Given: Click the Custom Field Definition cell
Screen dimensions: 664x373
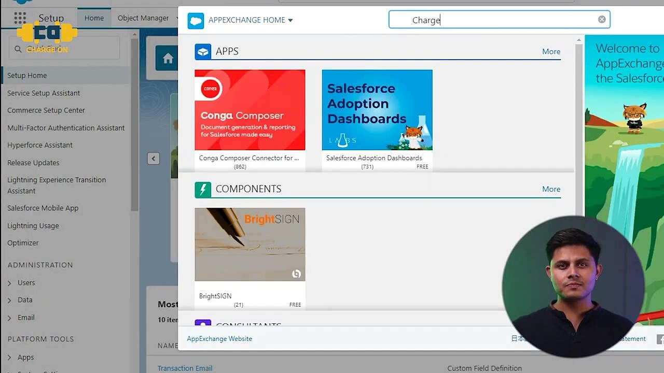Looking at the screenshot, I should point(485,368).
